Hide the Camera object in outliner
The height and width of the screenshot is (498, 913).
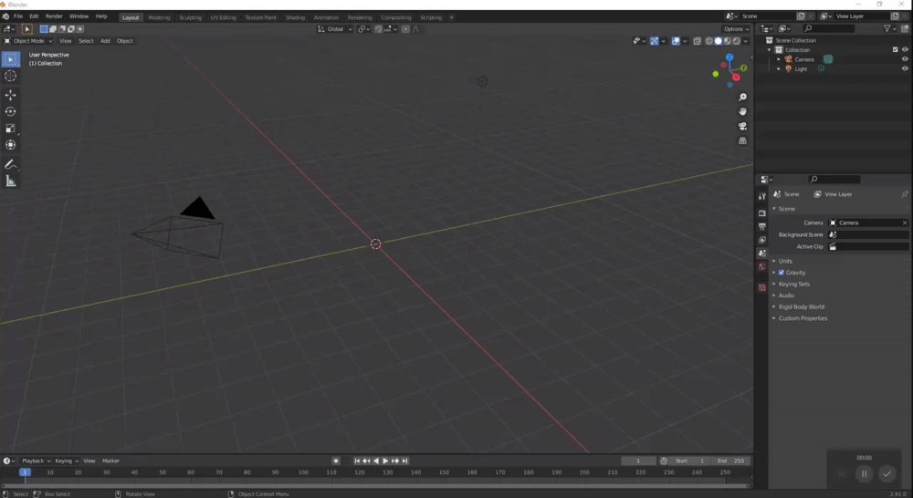tap(905, 59)
